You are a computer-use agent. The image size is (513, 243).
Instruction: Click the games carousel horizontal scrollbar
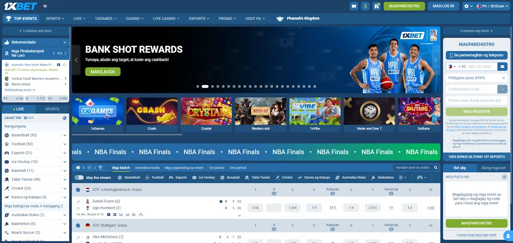point(127,135)
